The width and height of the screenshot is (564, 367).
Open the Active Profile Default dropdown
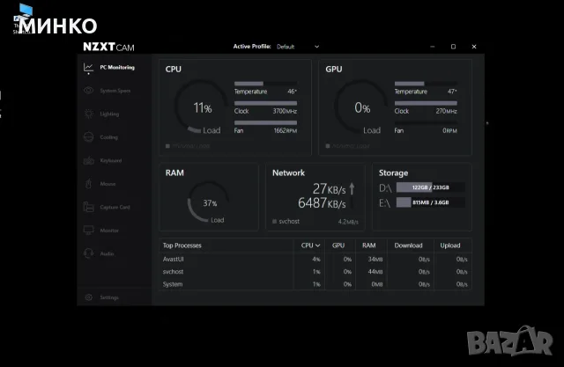(x=298, y=47)
